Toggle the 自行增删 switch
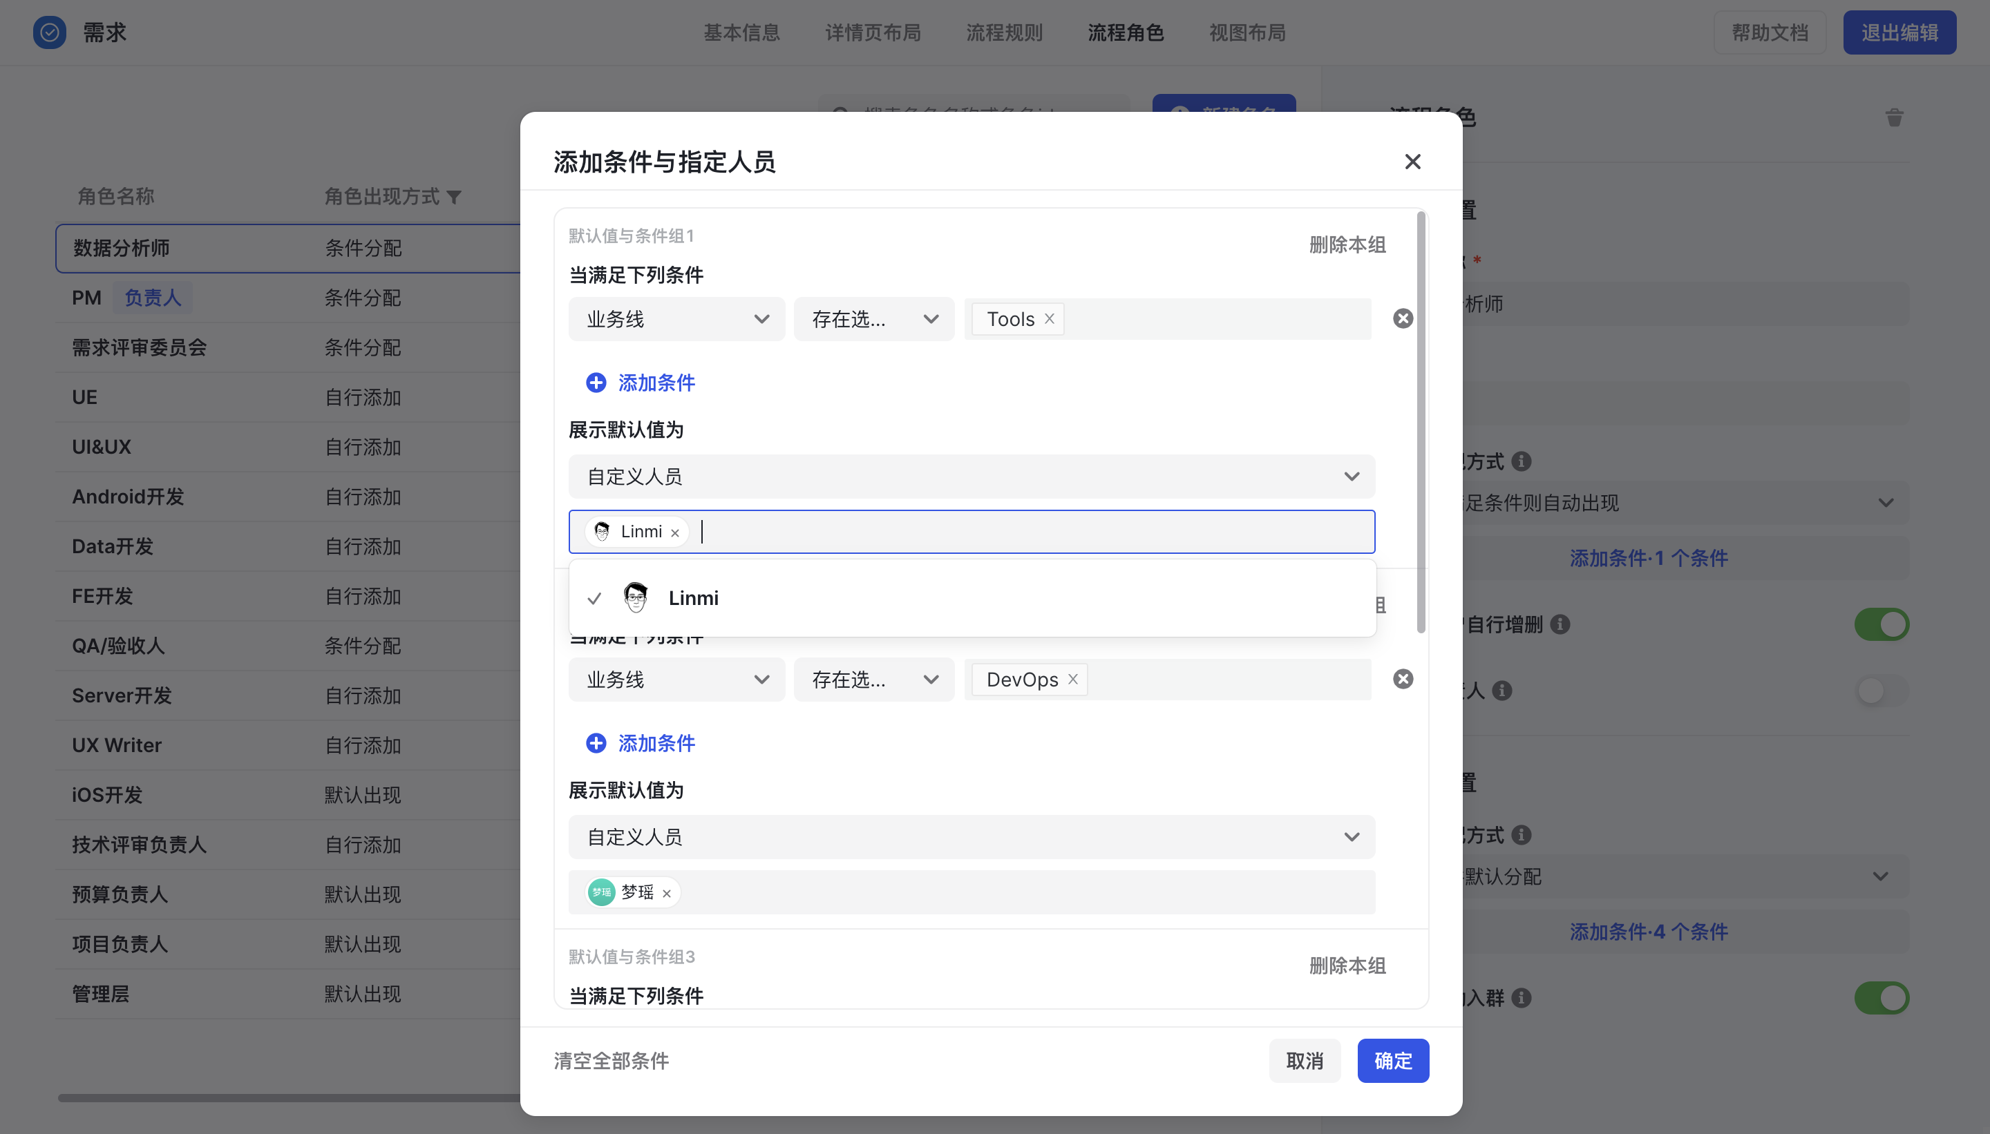 [1881, 624]
